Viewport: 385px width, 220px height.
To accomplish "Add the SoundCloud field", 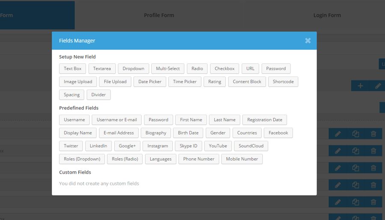I will point(251,146).
